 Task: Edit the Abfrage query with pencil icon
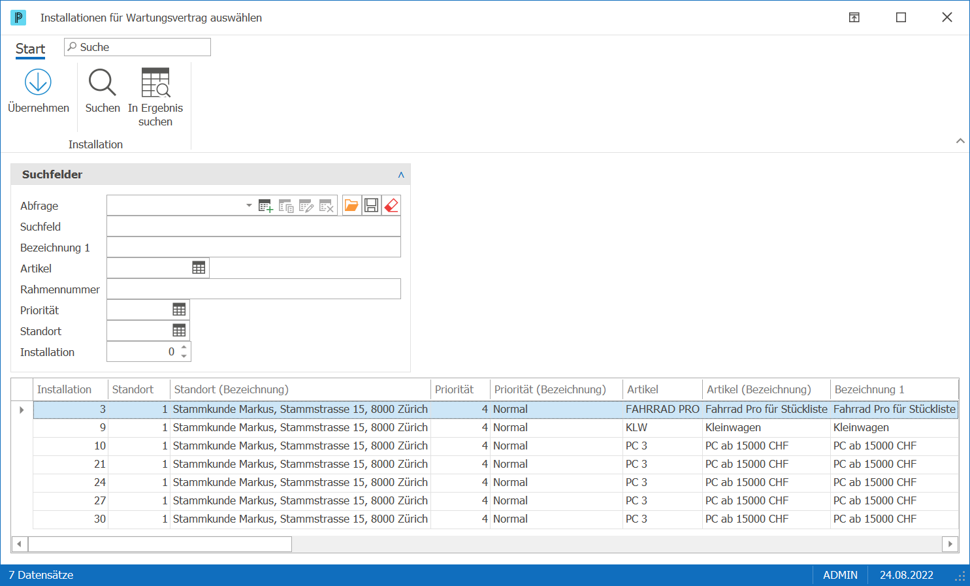pos(306,206)
